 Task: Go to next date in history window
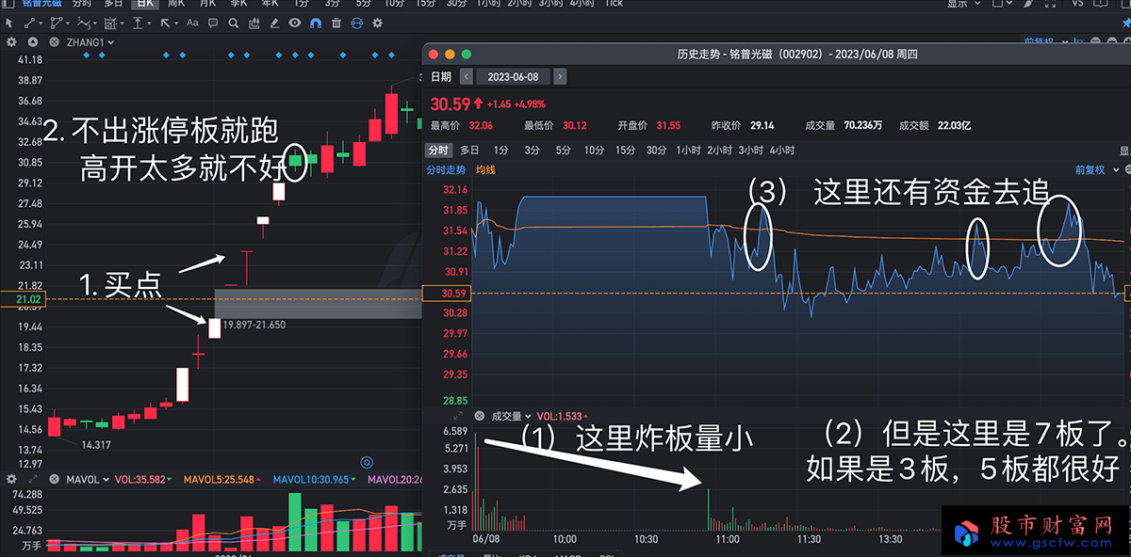pos(560,77)
